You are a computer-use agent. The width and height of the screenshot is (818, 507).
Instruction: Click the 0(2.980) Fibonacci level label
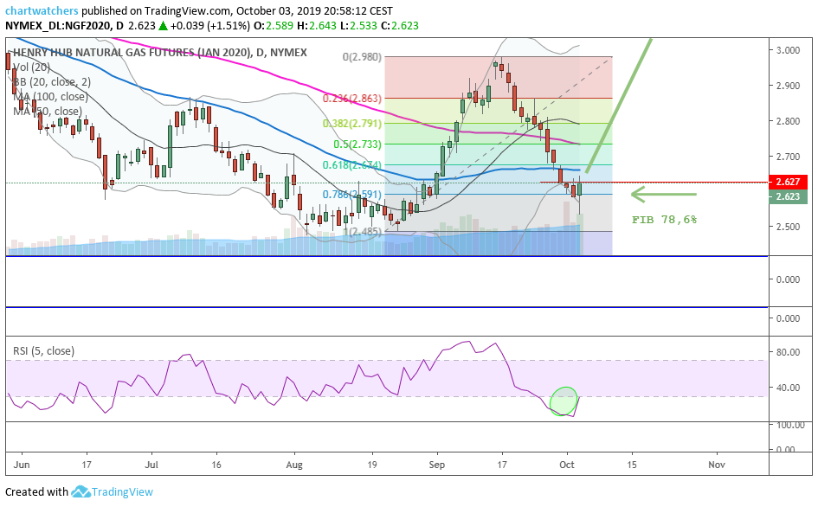(x=362, y=57)
